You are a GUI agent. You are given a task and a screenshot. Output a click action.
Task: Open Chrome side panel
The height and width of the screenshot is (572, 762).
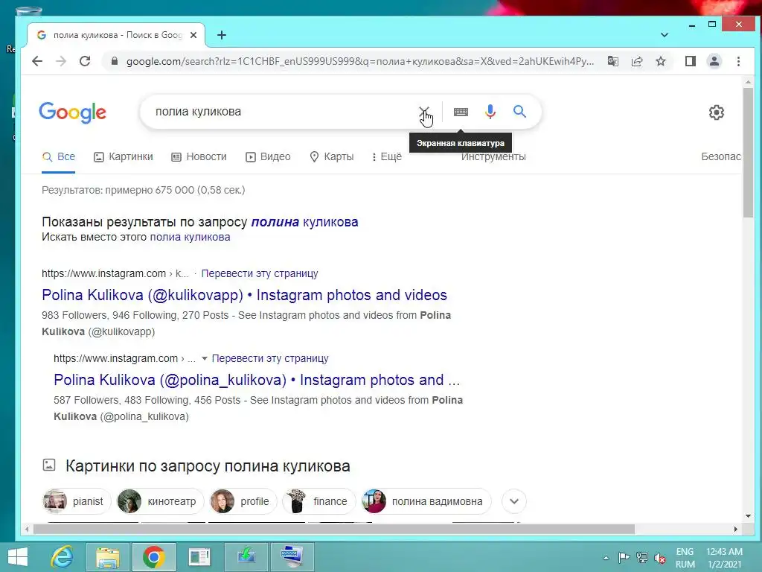coord(691,61)
